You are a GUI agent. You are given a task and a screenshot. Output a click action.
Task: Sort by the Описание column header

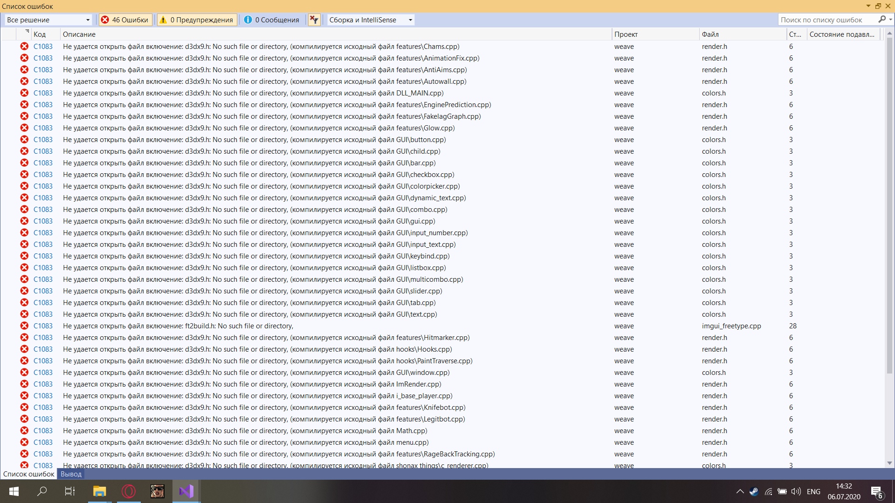[79, 34]
